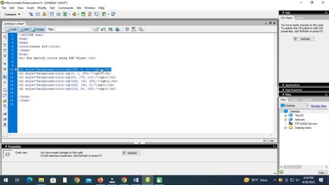Image resolution: width=329 pixels, height=185 pixels.
Task: Collapse the Properties inspector
Action: (6, 146)
